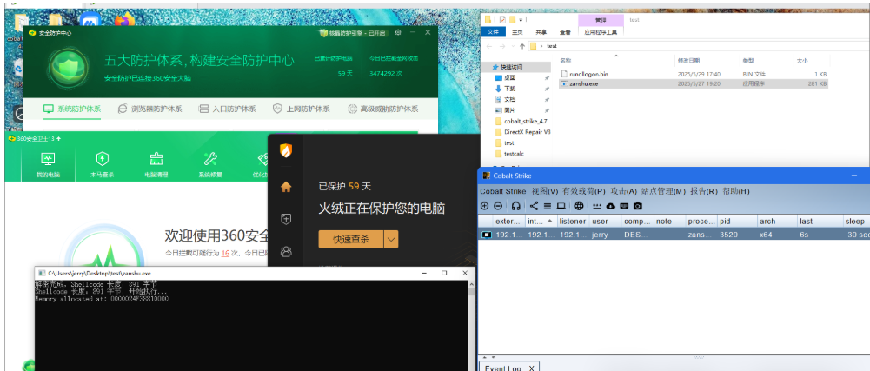Sort sessions by listener column header

[573, 221]
